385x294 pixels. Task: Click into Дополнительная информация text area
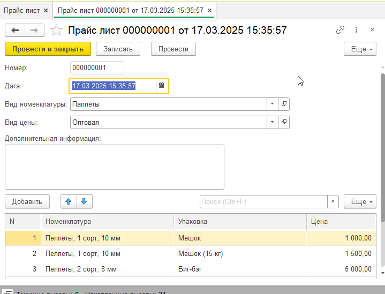114,167
